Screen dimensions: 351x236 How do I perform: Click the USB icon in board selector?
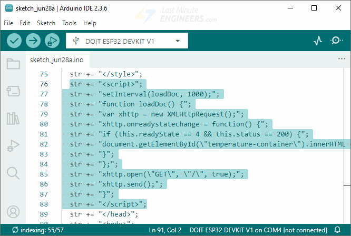pyautogui.click(x=76, y=41)
